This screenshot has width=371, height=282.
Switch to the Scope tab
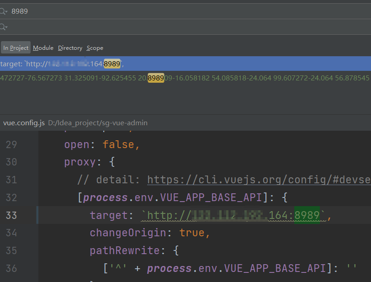(95, 48)
